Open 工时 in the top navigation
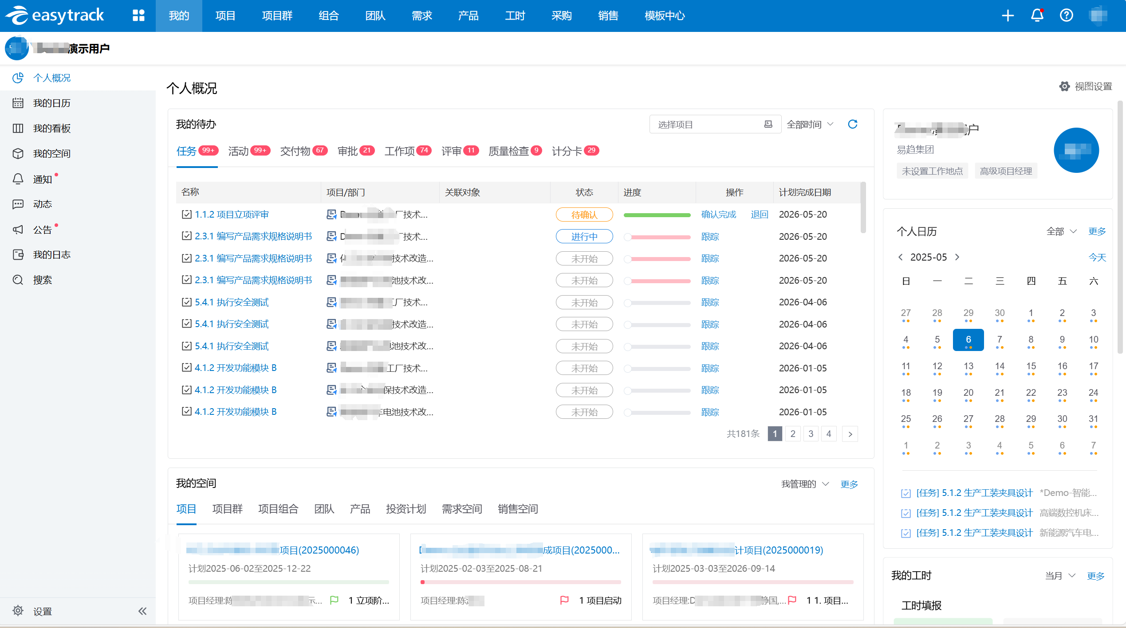 (x=515, y=16)
